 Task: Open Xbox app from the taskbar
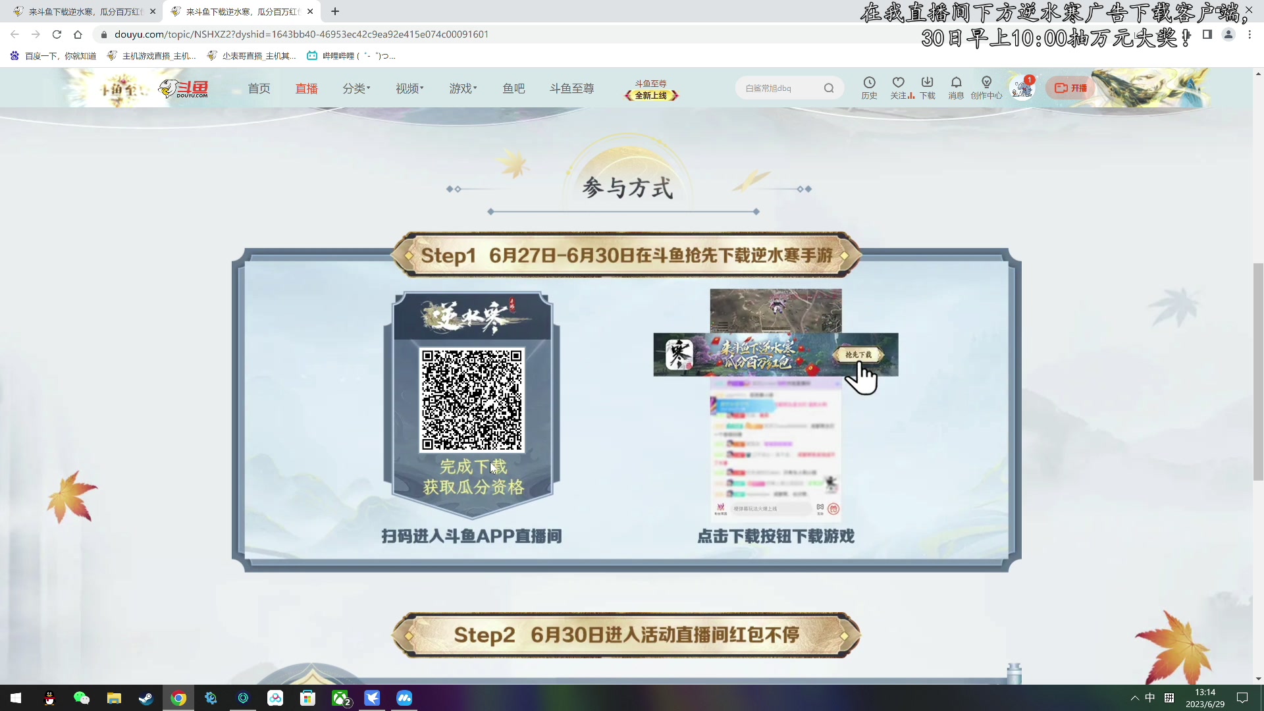(x=340, y=698)
